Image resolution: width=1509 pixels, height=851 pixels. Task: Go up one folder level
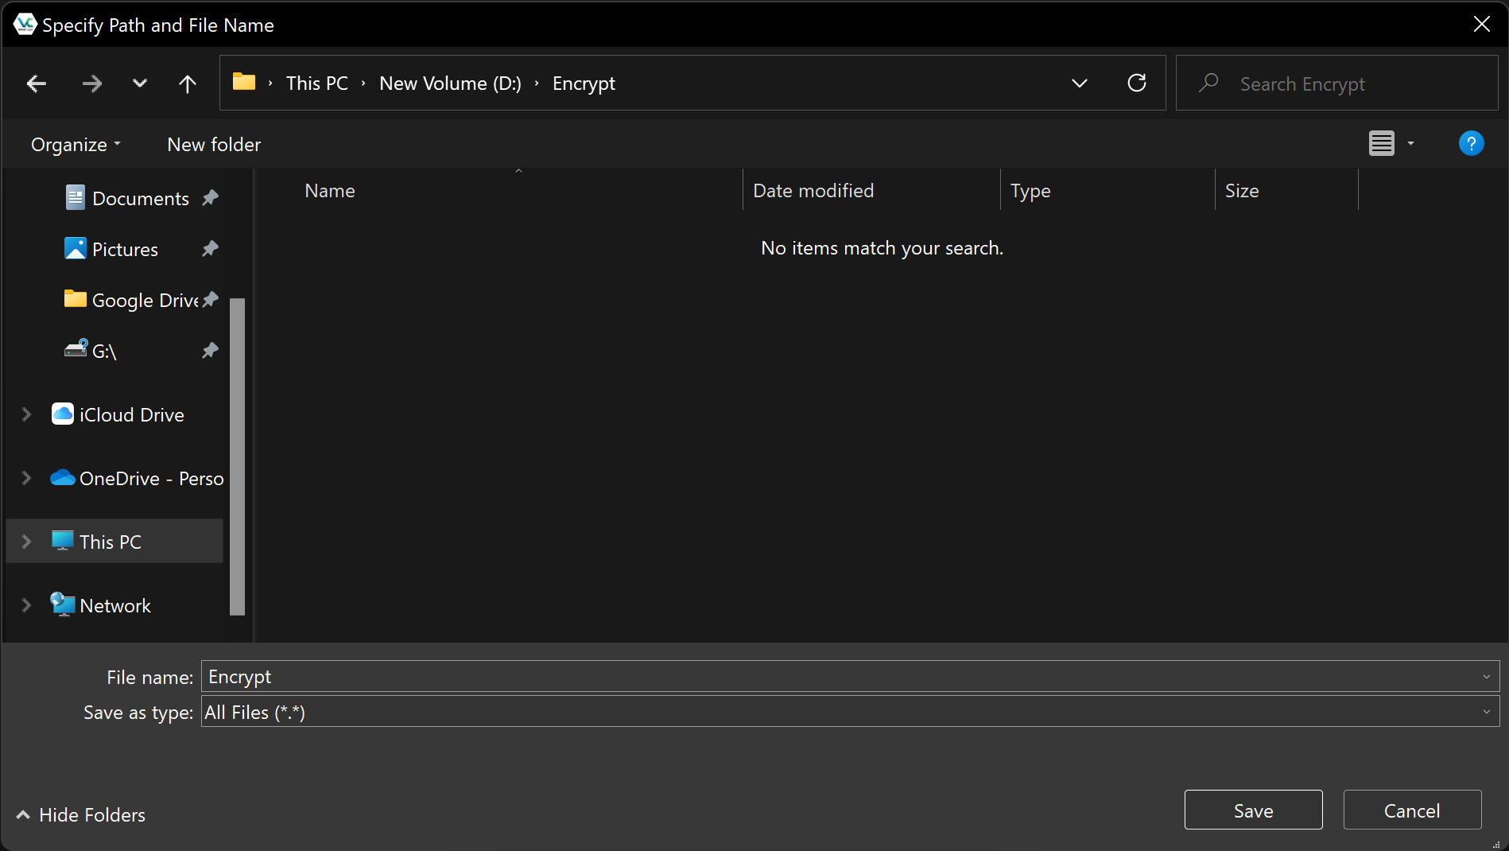point(188,84)
